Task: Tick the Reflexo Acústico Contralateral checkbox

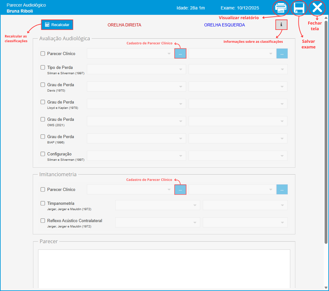Action: click(x=43, y=221)
